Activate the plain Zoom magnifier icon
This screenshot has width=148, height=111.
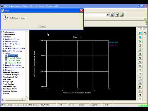tap(140, 70)
